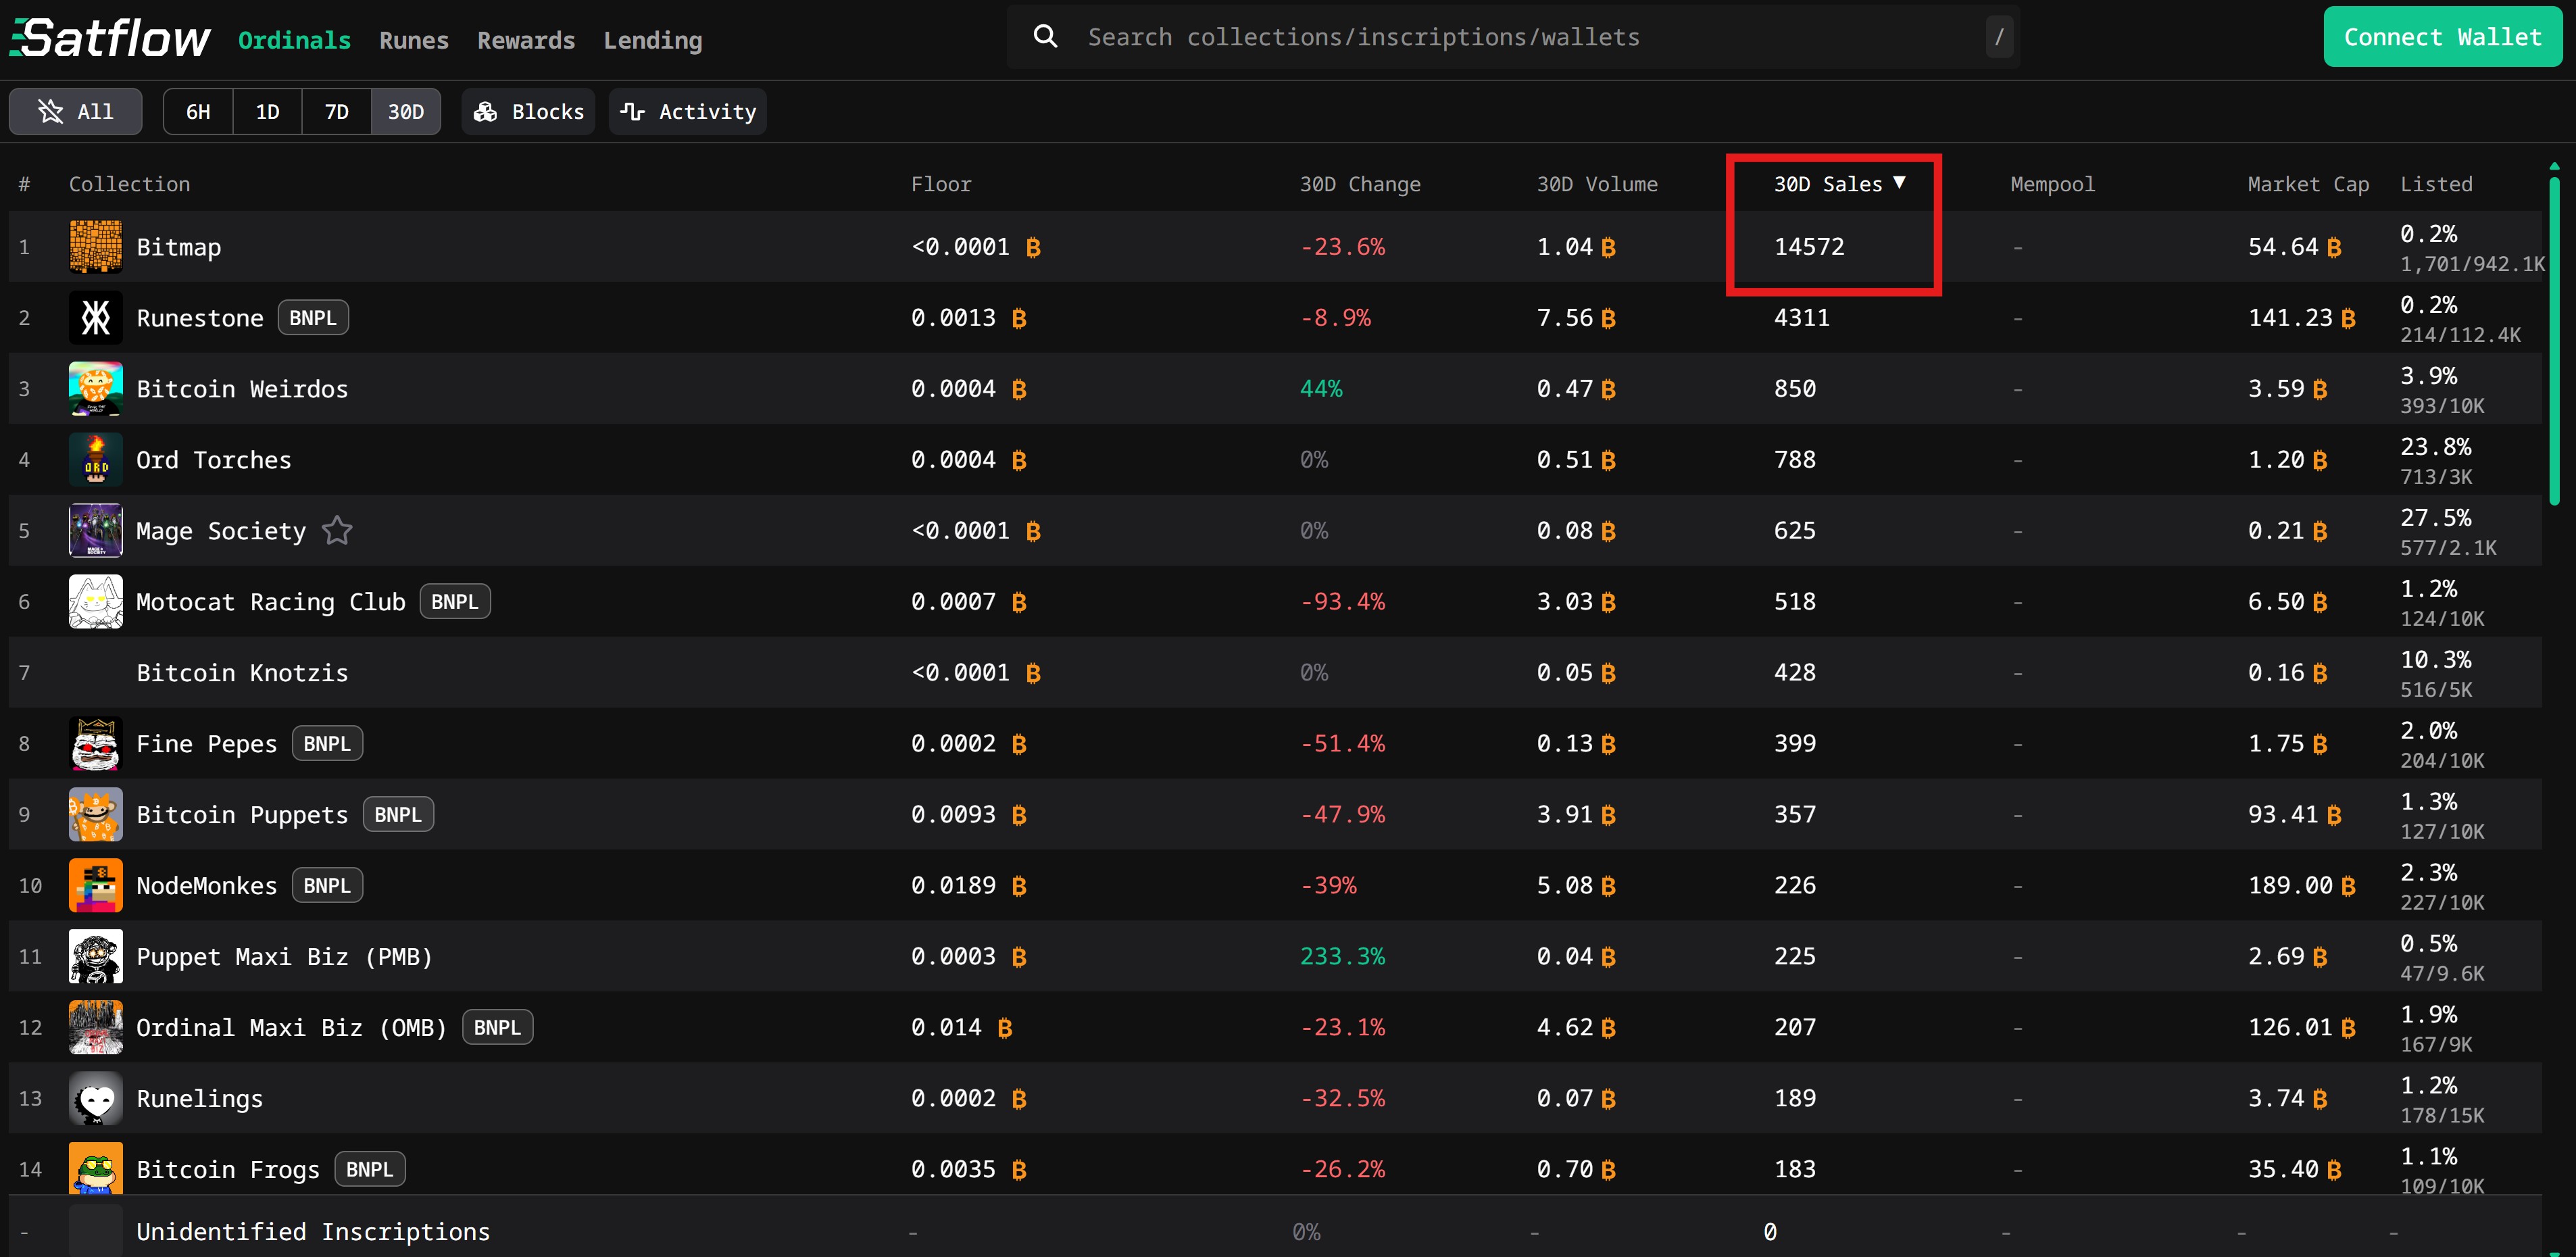The width and height of the screenshot is (2576, 1257).
Task: Click the Connect Wallet button
Action: coord(2441,37)
